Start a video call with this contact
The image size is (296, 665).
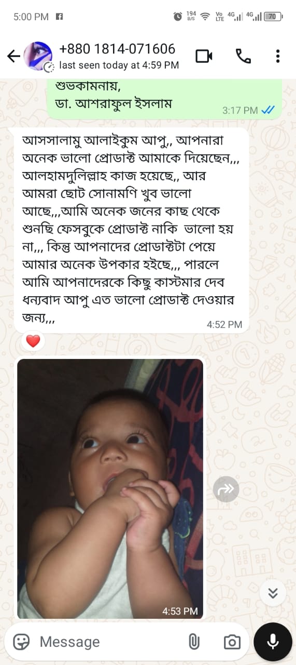[x=204, y=56]
